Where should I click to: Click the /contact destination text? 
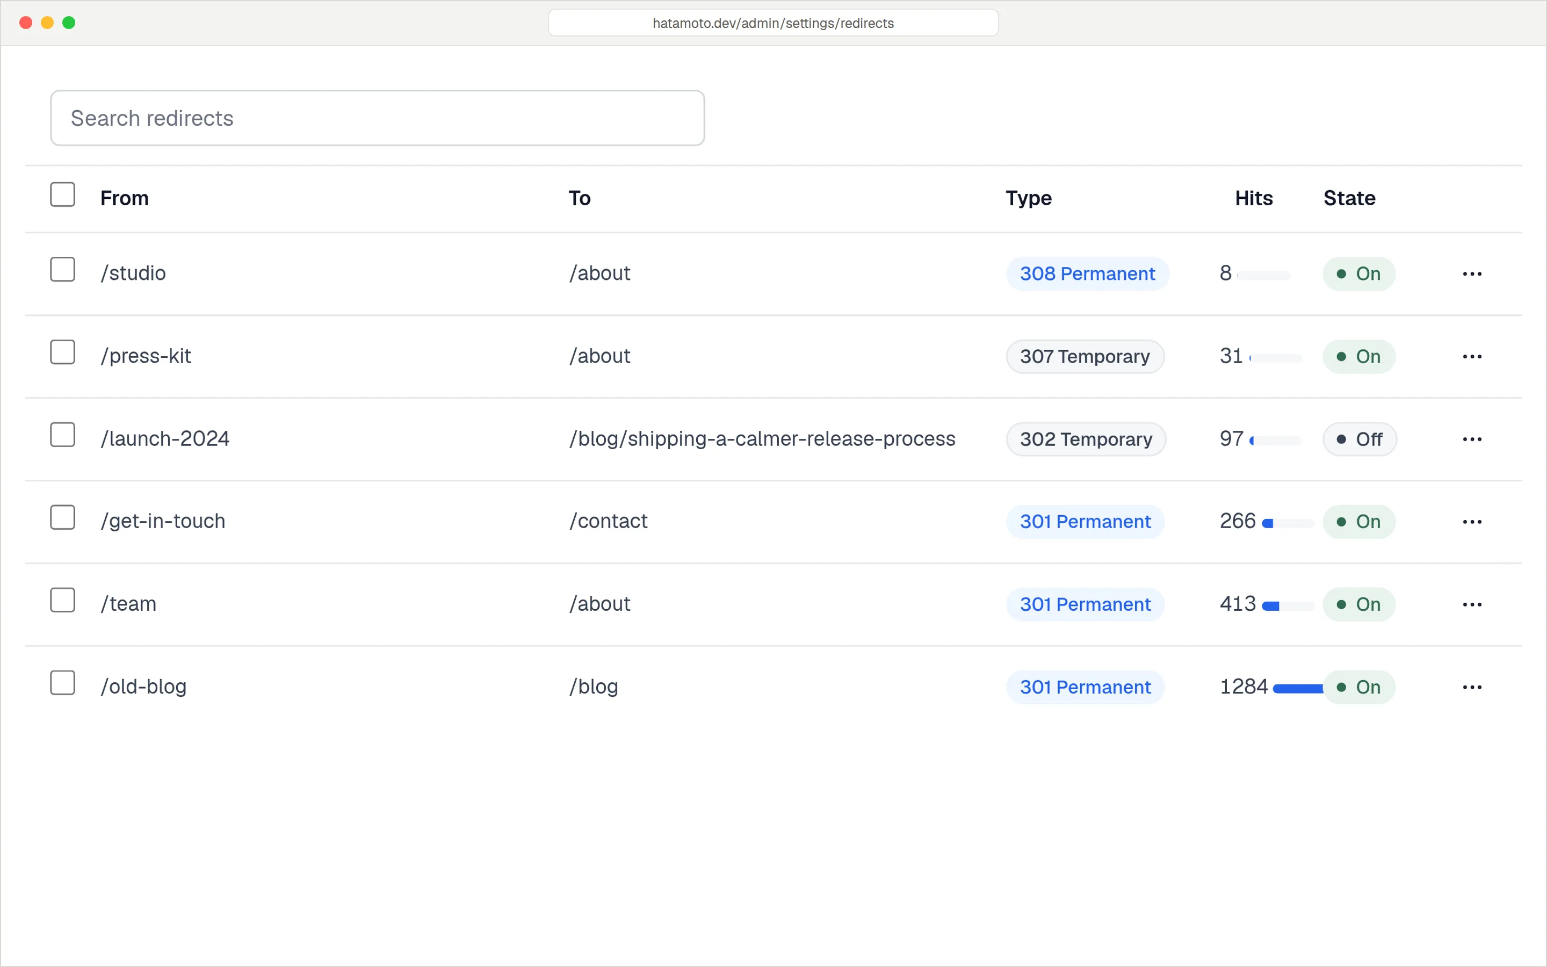point(608,521)
